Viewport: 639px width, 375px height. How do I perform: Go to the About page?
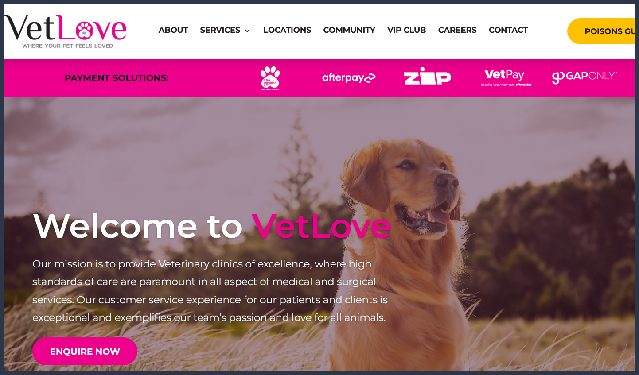173,30
